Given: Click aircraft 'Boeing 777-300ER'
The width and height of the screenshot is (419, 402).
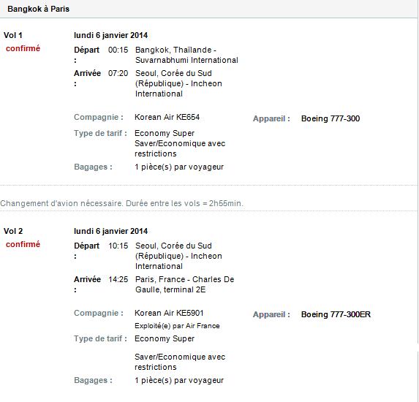Looking at the screenshot, I should click(336, 314).
